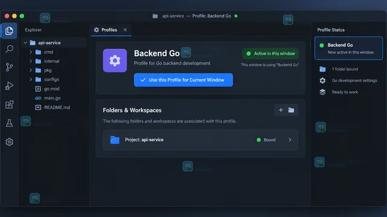Expand the configs folder
387x217 pixels.
31,79
